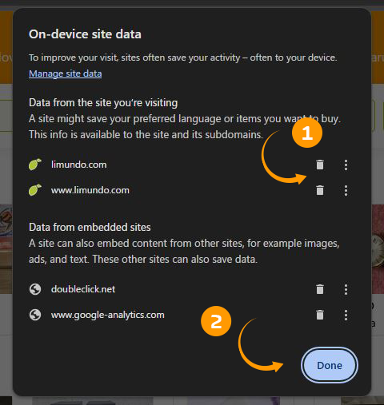Remove doubleclick.net site data with trash icon

(x=320, y=289)
